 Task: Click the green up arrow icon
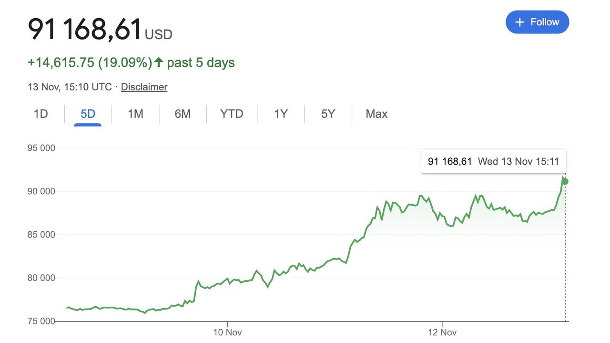pos(159,62)
